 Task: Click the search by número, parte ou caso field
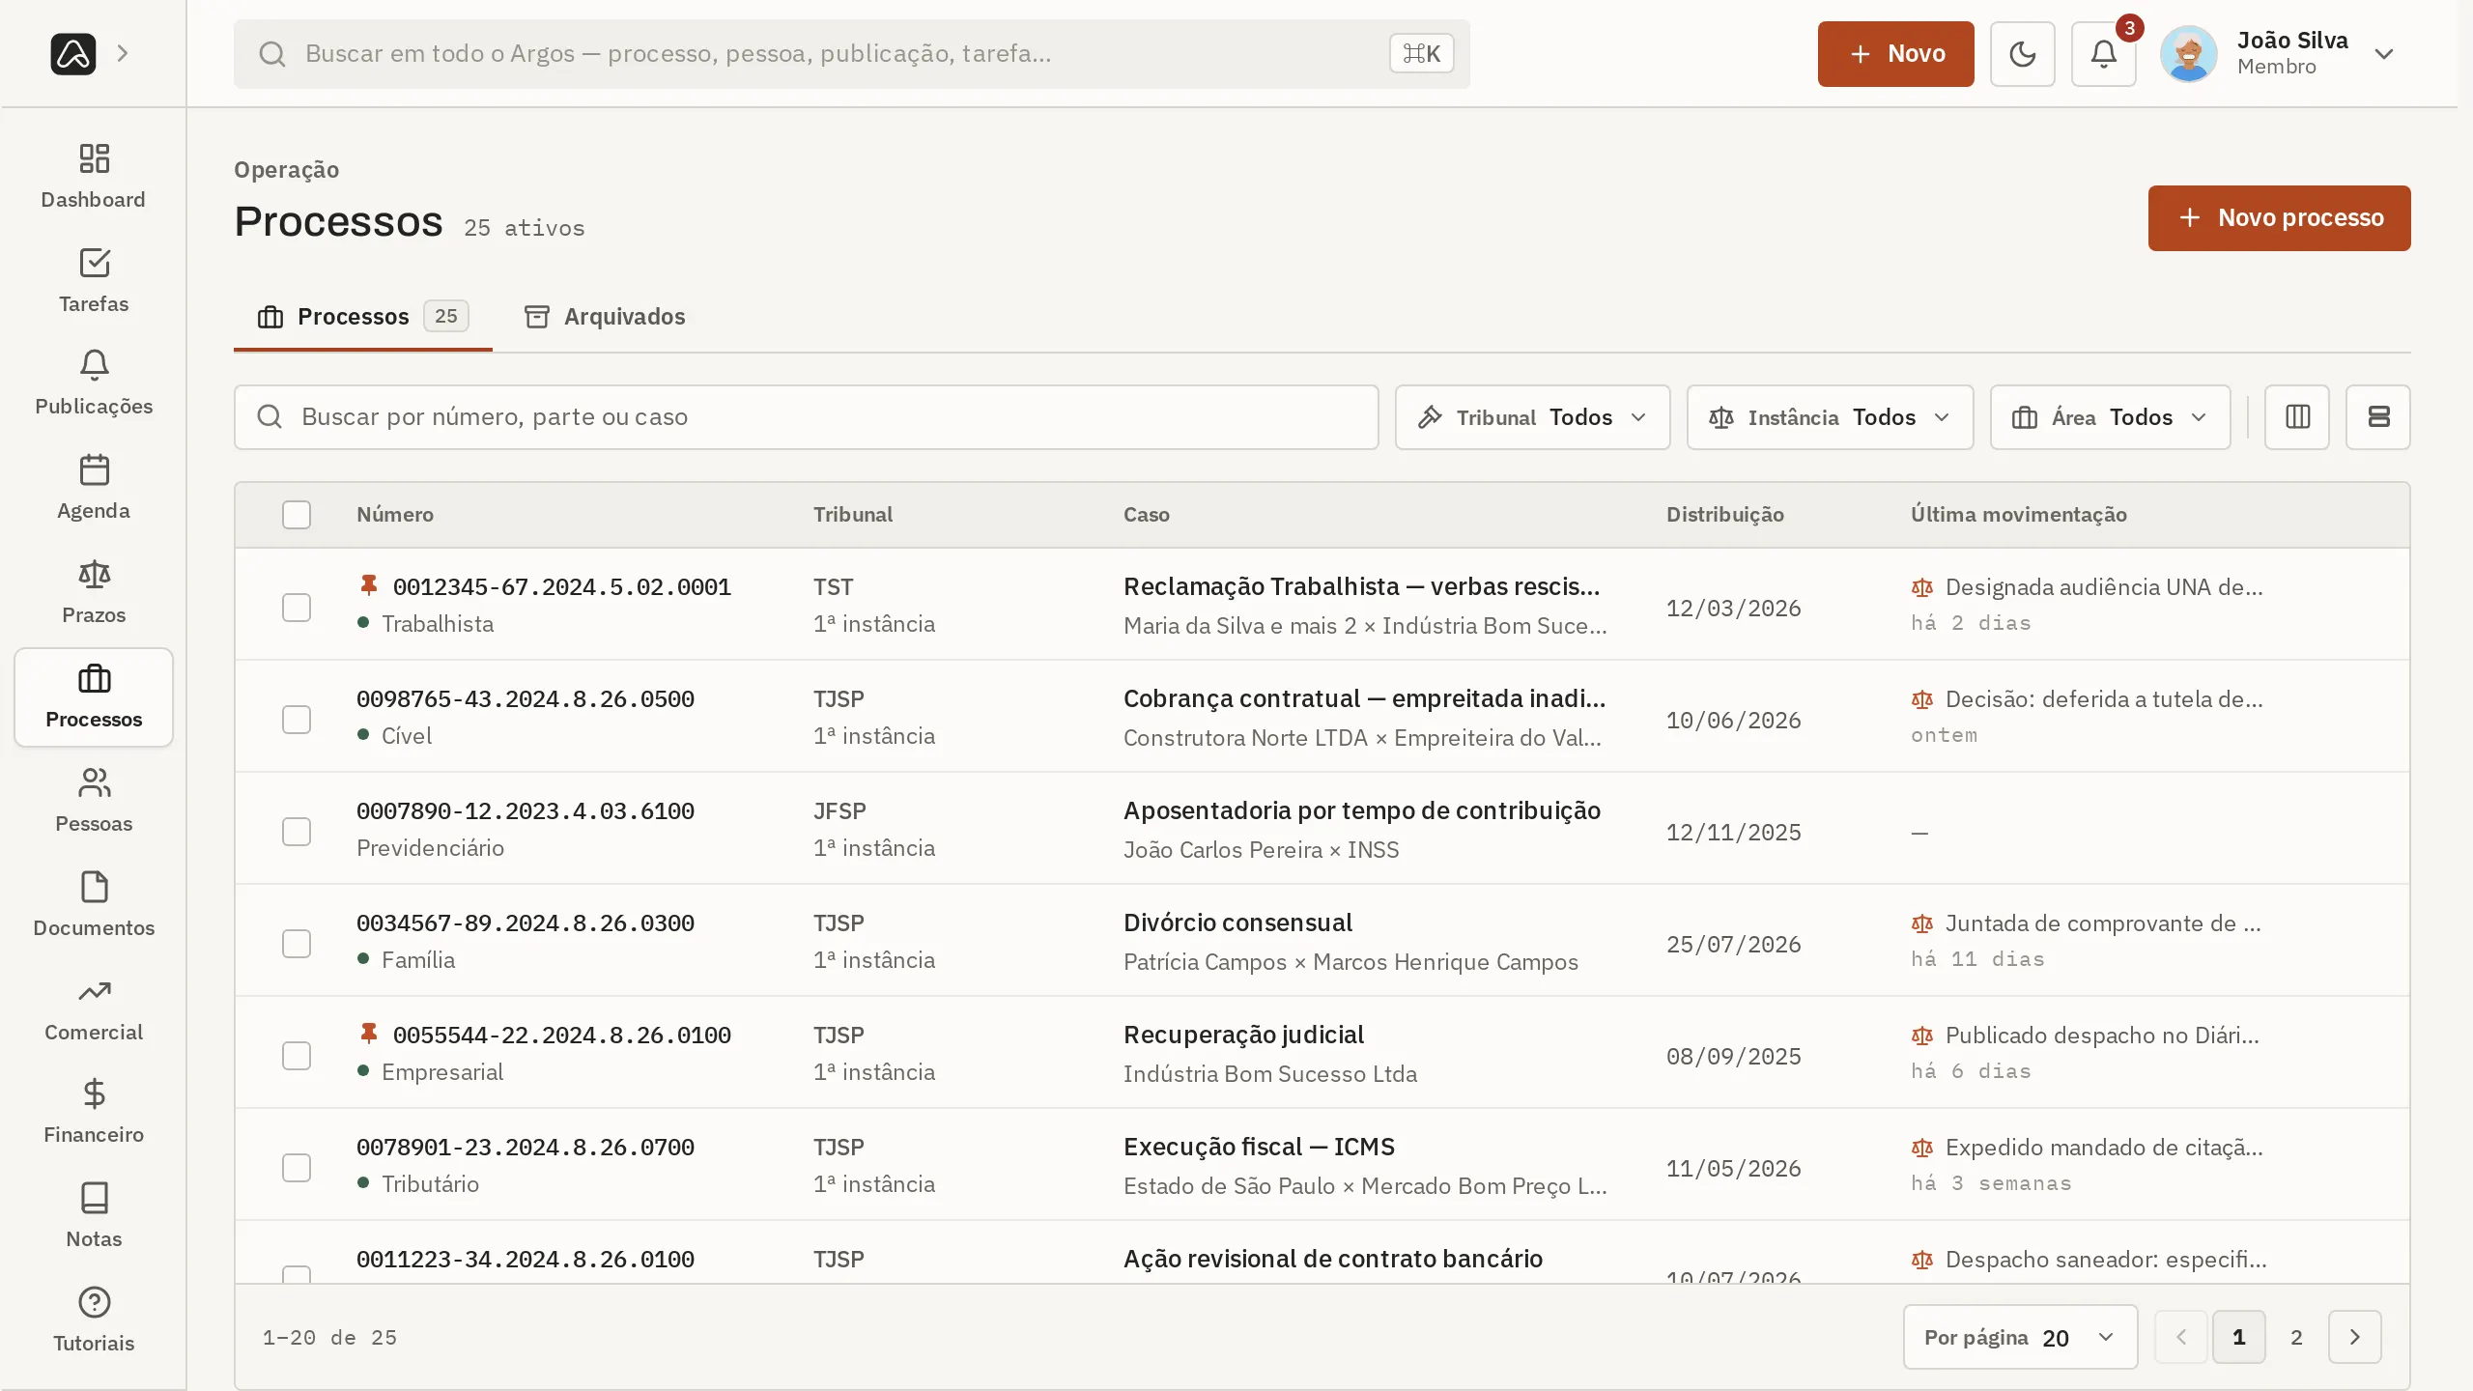[x=806, y=417]
